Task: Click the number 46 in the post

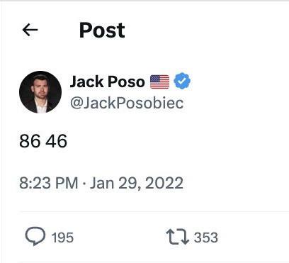Action: (57, 141)
